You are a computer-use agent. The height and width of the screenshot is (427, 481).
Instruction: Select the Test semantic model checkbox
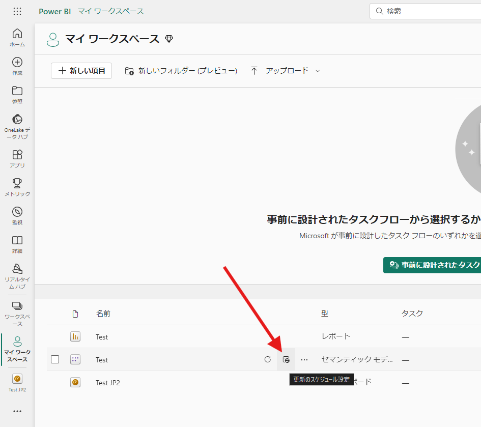point(55,359)
